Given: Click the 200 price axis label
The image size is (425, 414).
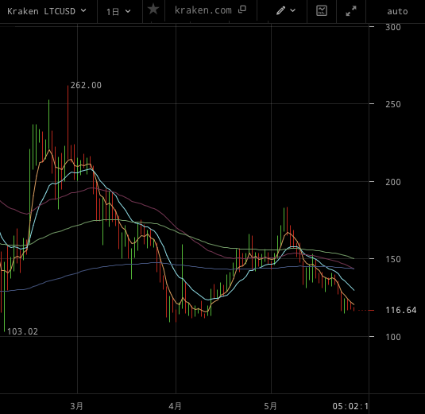Looking at the screenshot, I should (393, 182).
